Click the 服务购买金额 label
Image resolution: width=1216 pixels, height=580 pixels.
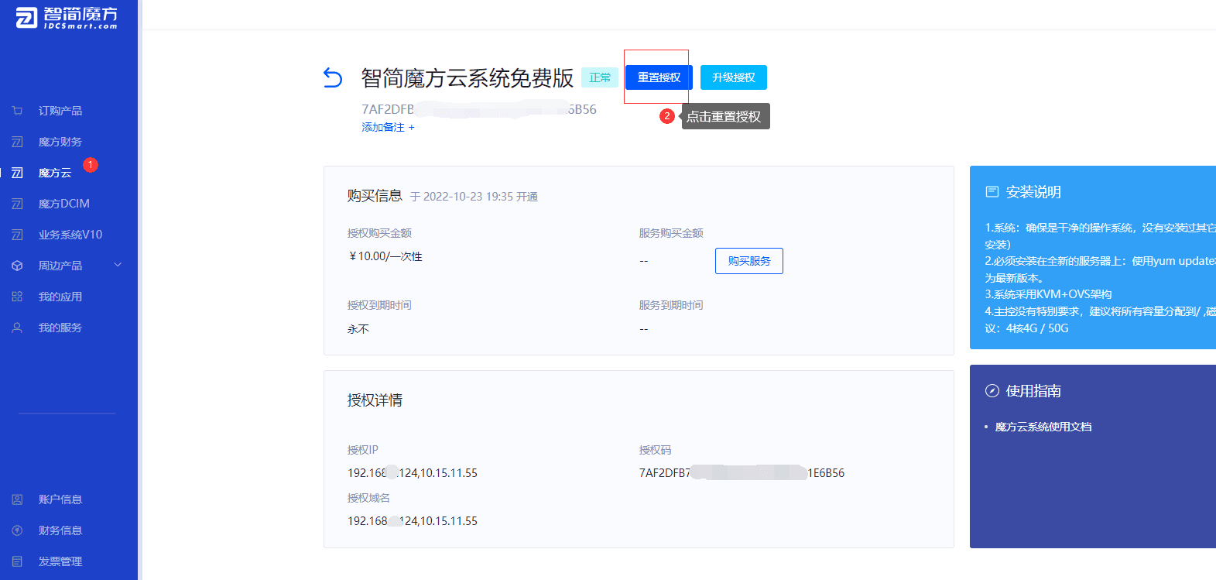[x=671, y=233]
